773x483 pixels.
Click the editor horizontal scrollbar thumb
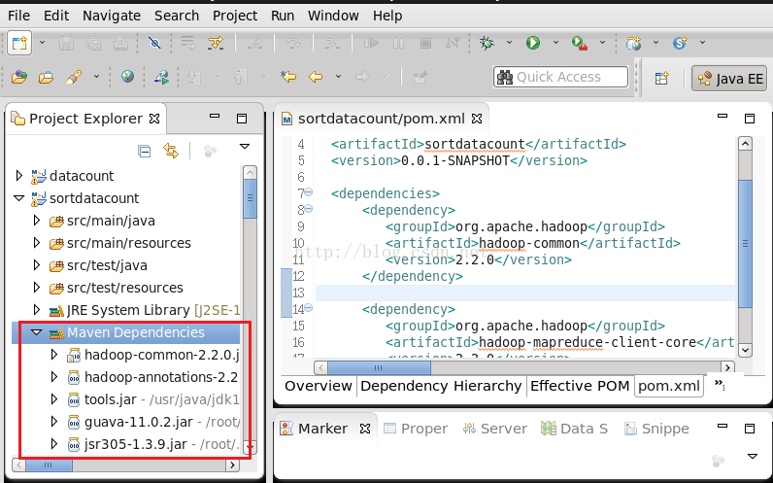[379, 367]
